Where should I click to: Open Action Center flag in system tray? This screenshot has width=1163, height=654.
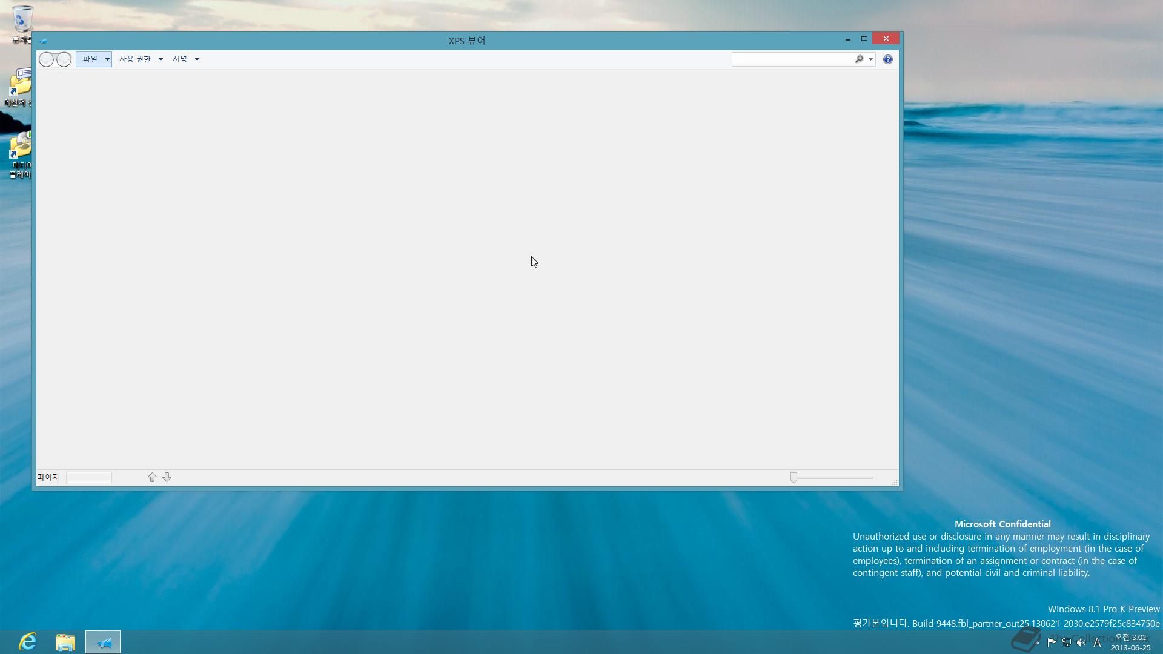(1052, 642)
